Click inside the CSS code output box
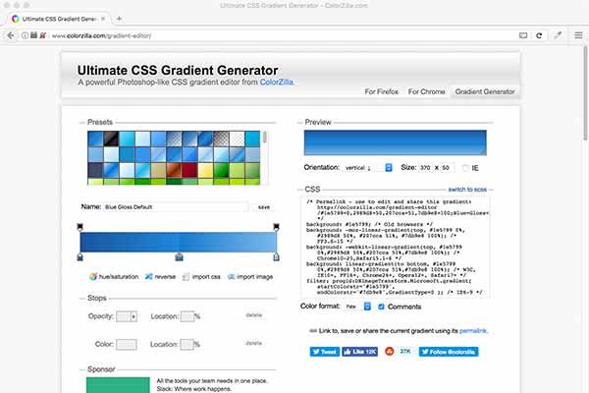This screenshot has width=589, height=393. [396, 247]
